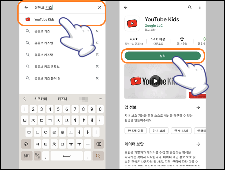Switch to symbols with !#1 key
This screenshot has width=225, height=170.
click(27, 156)
